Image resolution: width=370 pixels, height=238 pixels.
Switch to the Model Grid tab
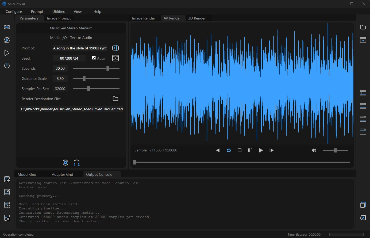[x=27, y=174]
